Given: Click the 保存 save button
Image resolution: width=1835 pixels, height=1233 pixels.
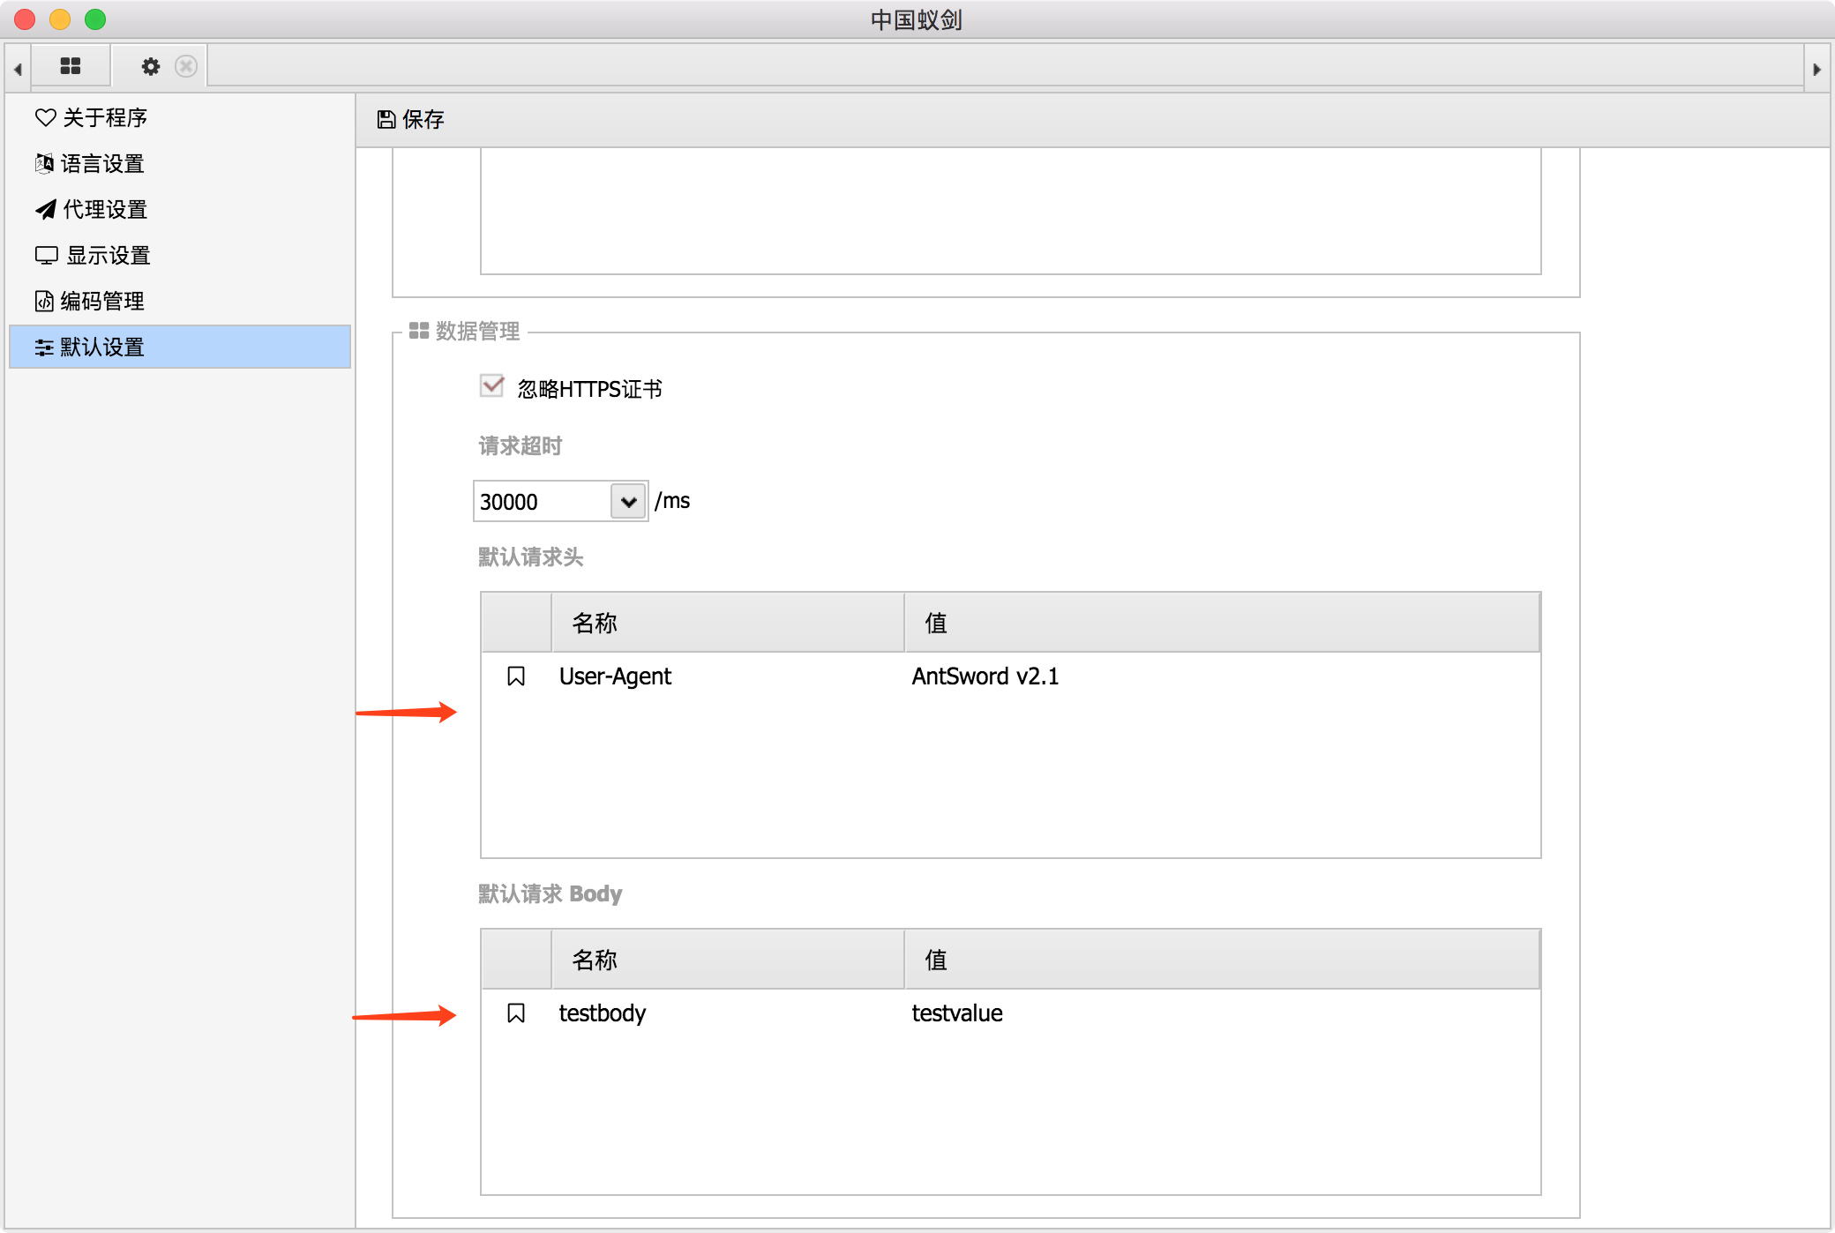Looking at the screenshot, I should [423, 119].
